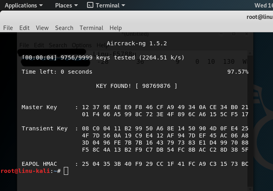Click the 97.57% progress value
Viewport: 273px width, 191px height.
(238, 72)
